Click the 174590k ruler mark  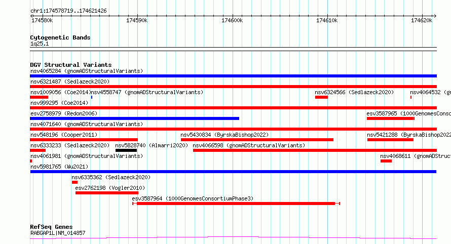pos(137,20)
